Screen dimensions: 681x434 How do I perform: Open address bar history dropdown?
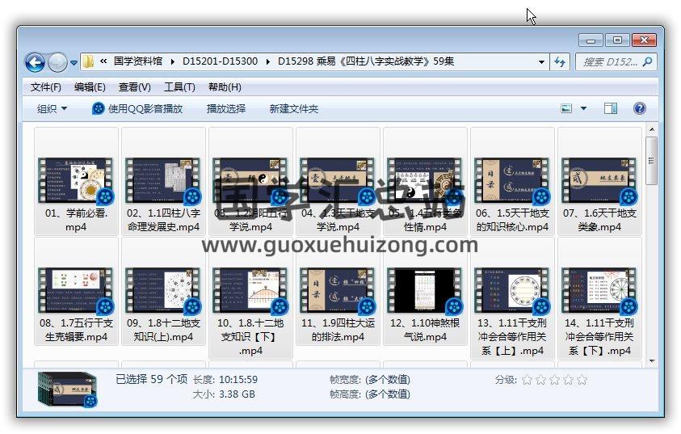(x=541, y=61)
